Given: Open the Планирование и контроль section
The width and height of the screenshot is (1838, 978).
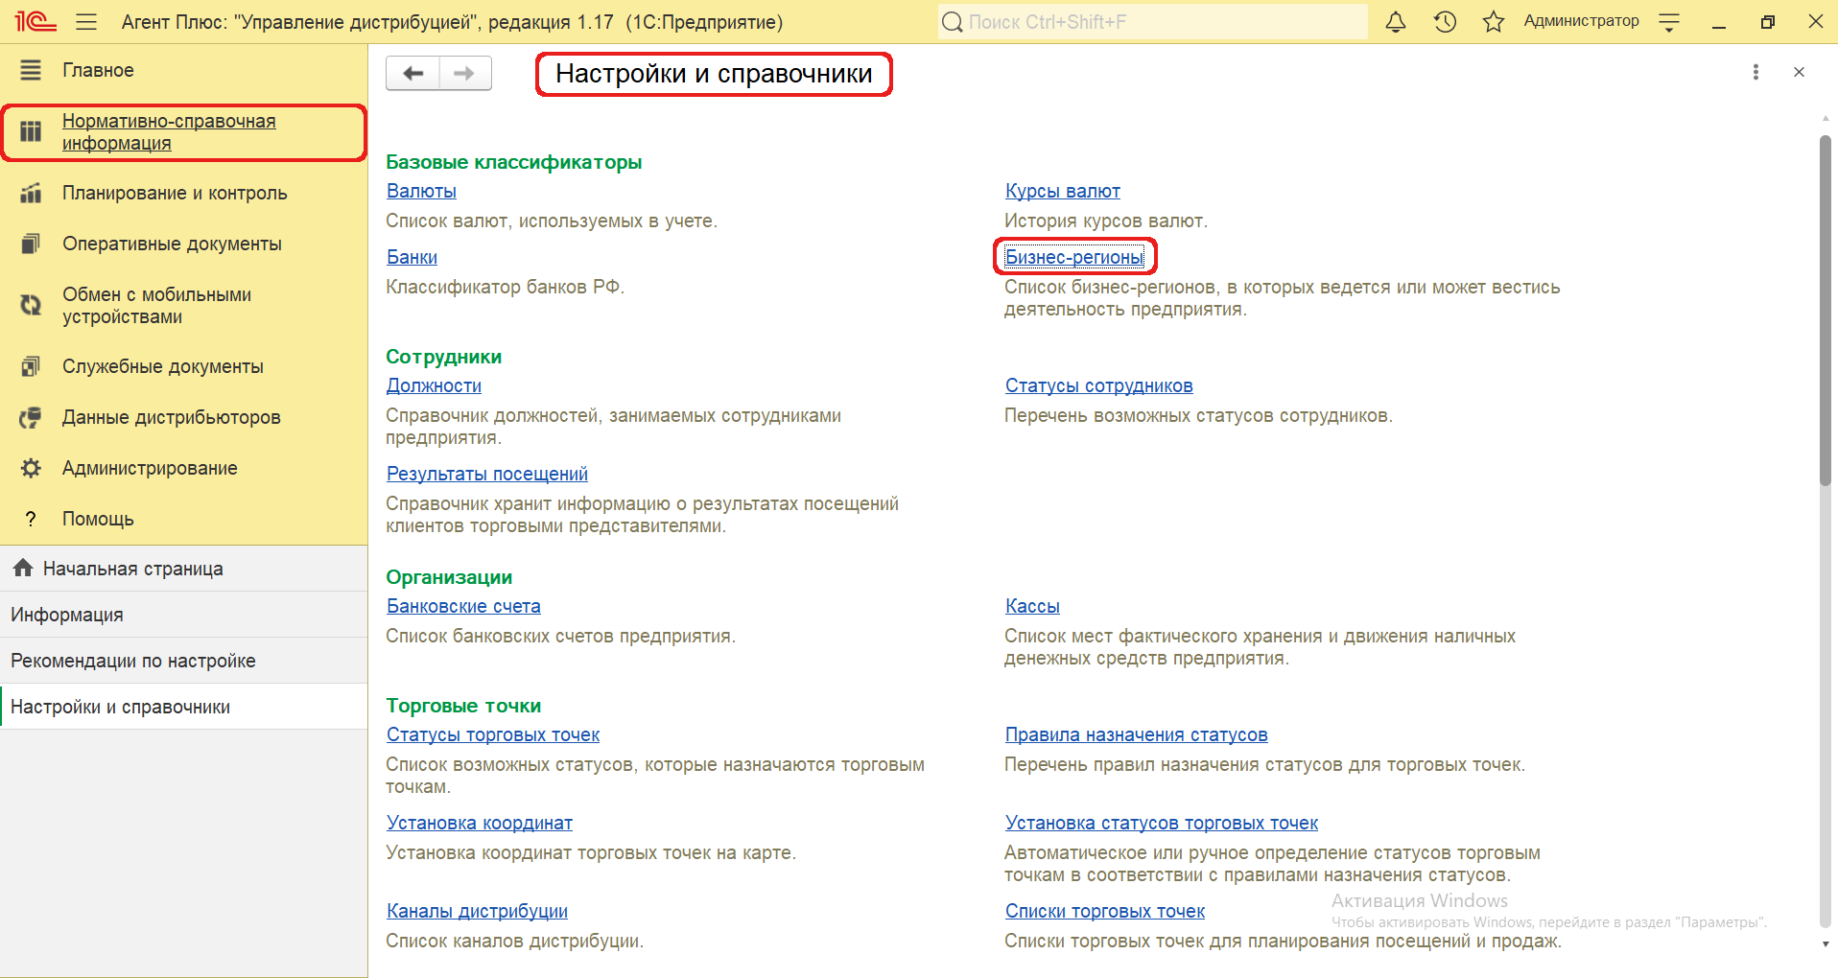Looking at the screenshot, I should [174, 193].
